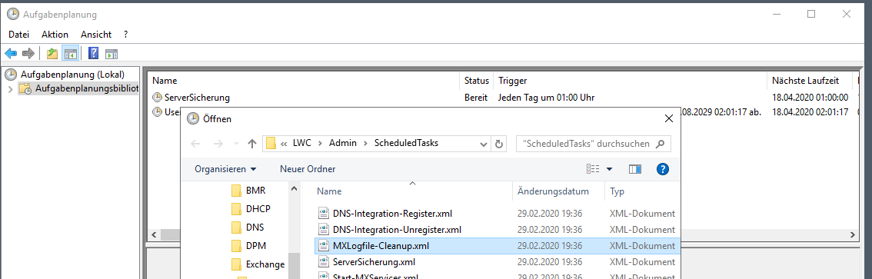Image resolution: width=872 pixels, height=279 pixels.
Task: Click the DNS-Integration-Register.xml file icon
Action: (324, 213)
